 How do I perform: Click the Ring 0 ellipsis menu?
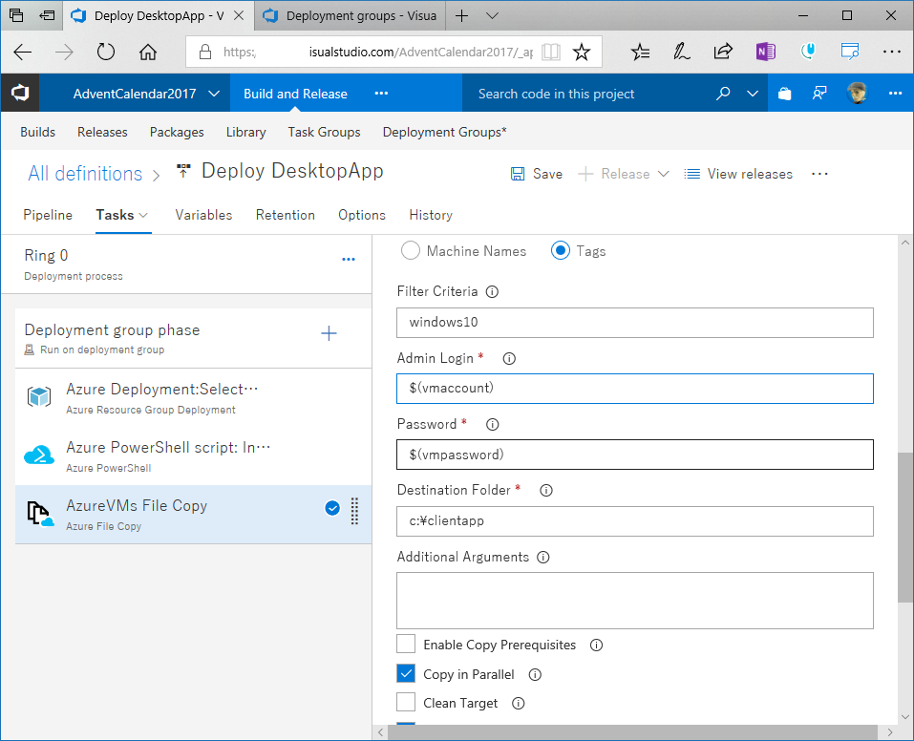[x=349, y=260]
